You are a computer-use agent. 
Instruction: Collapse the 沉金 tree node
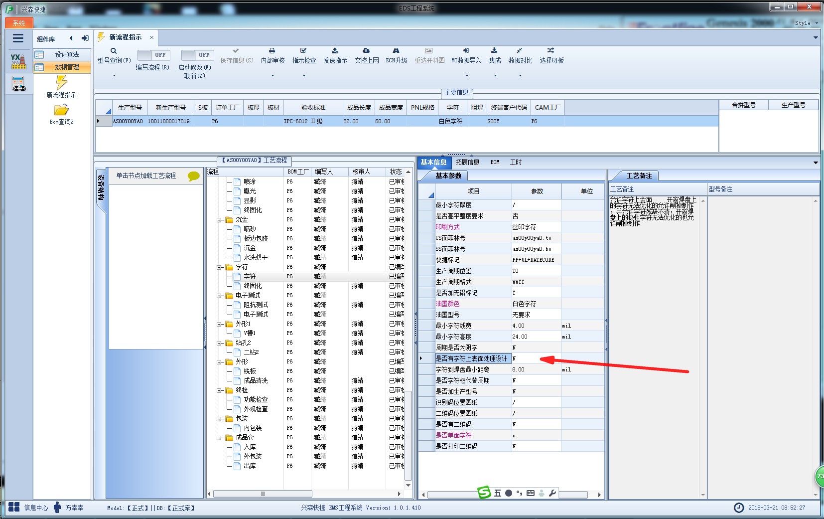(220, 220)
